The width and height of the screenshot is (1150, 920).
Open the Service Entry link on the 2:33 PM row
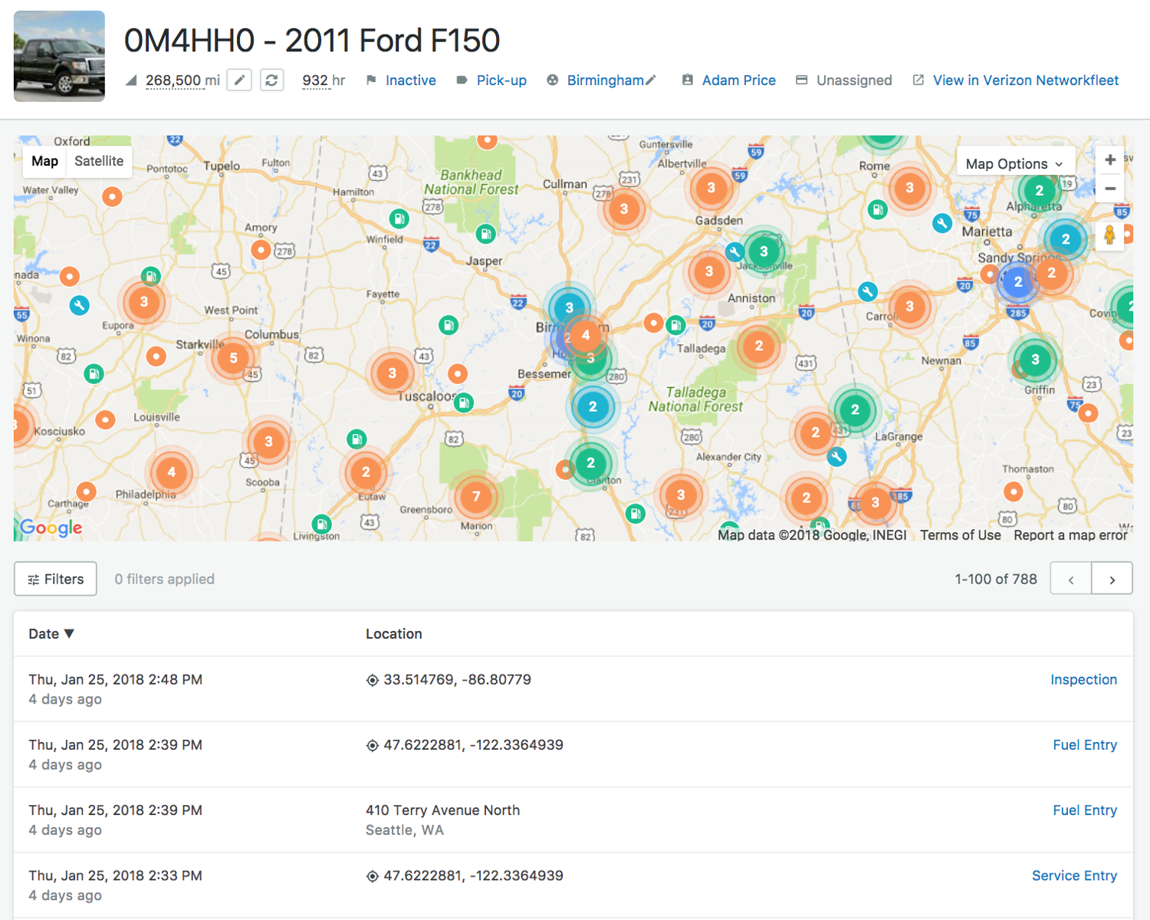point(1074,876)
